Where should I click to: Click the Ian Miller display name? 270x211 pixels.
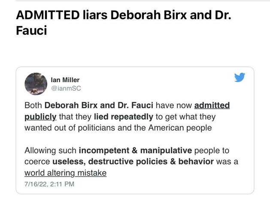pyautogui.click(x=65, y=80)
